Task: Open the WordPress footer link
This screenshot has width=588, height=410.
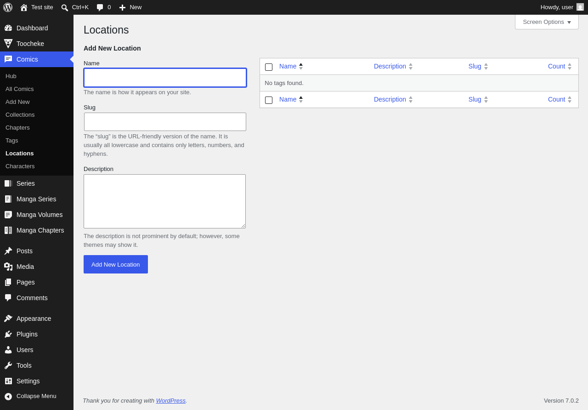Action: point(171,400)
